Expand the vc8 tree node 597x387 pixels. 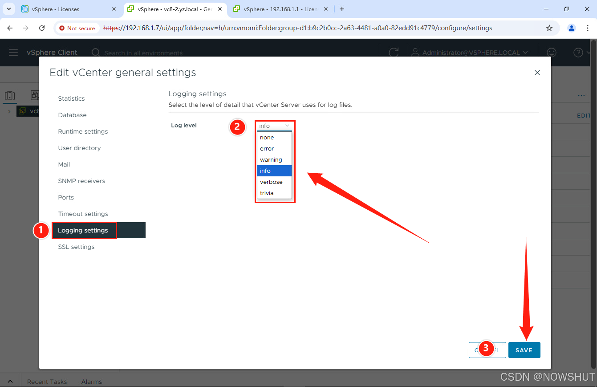click(x=9, y=111)
